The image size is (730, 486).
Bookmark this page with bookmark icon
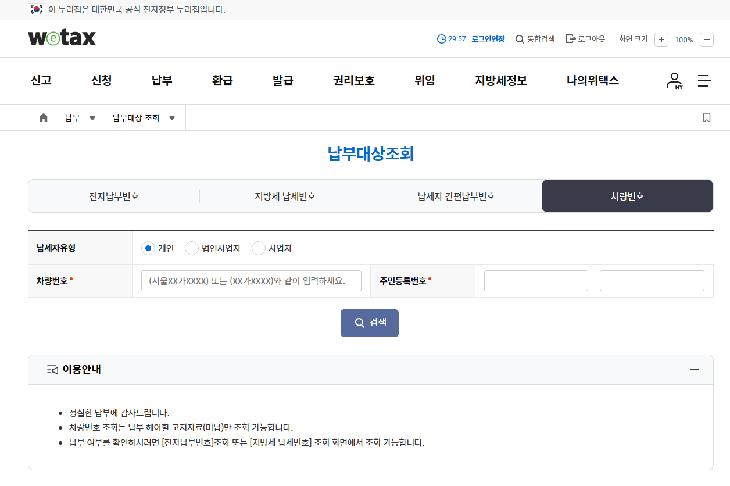(x=707, y=117)
